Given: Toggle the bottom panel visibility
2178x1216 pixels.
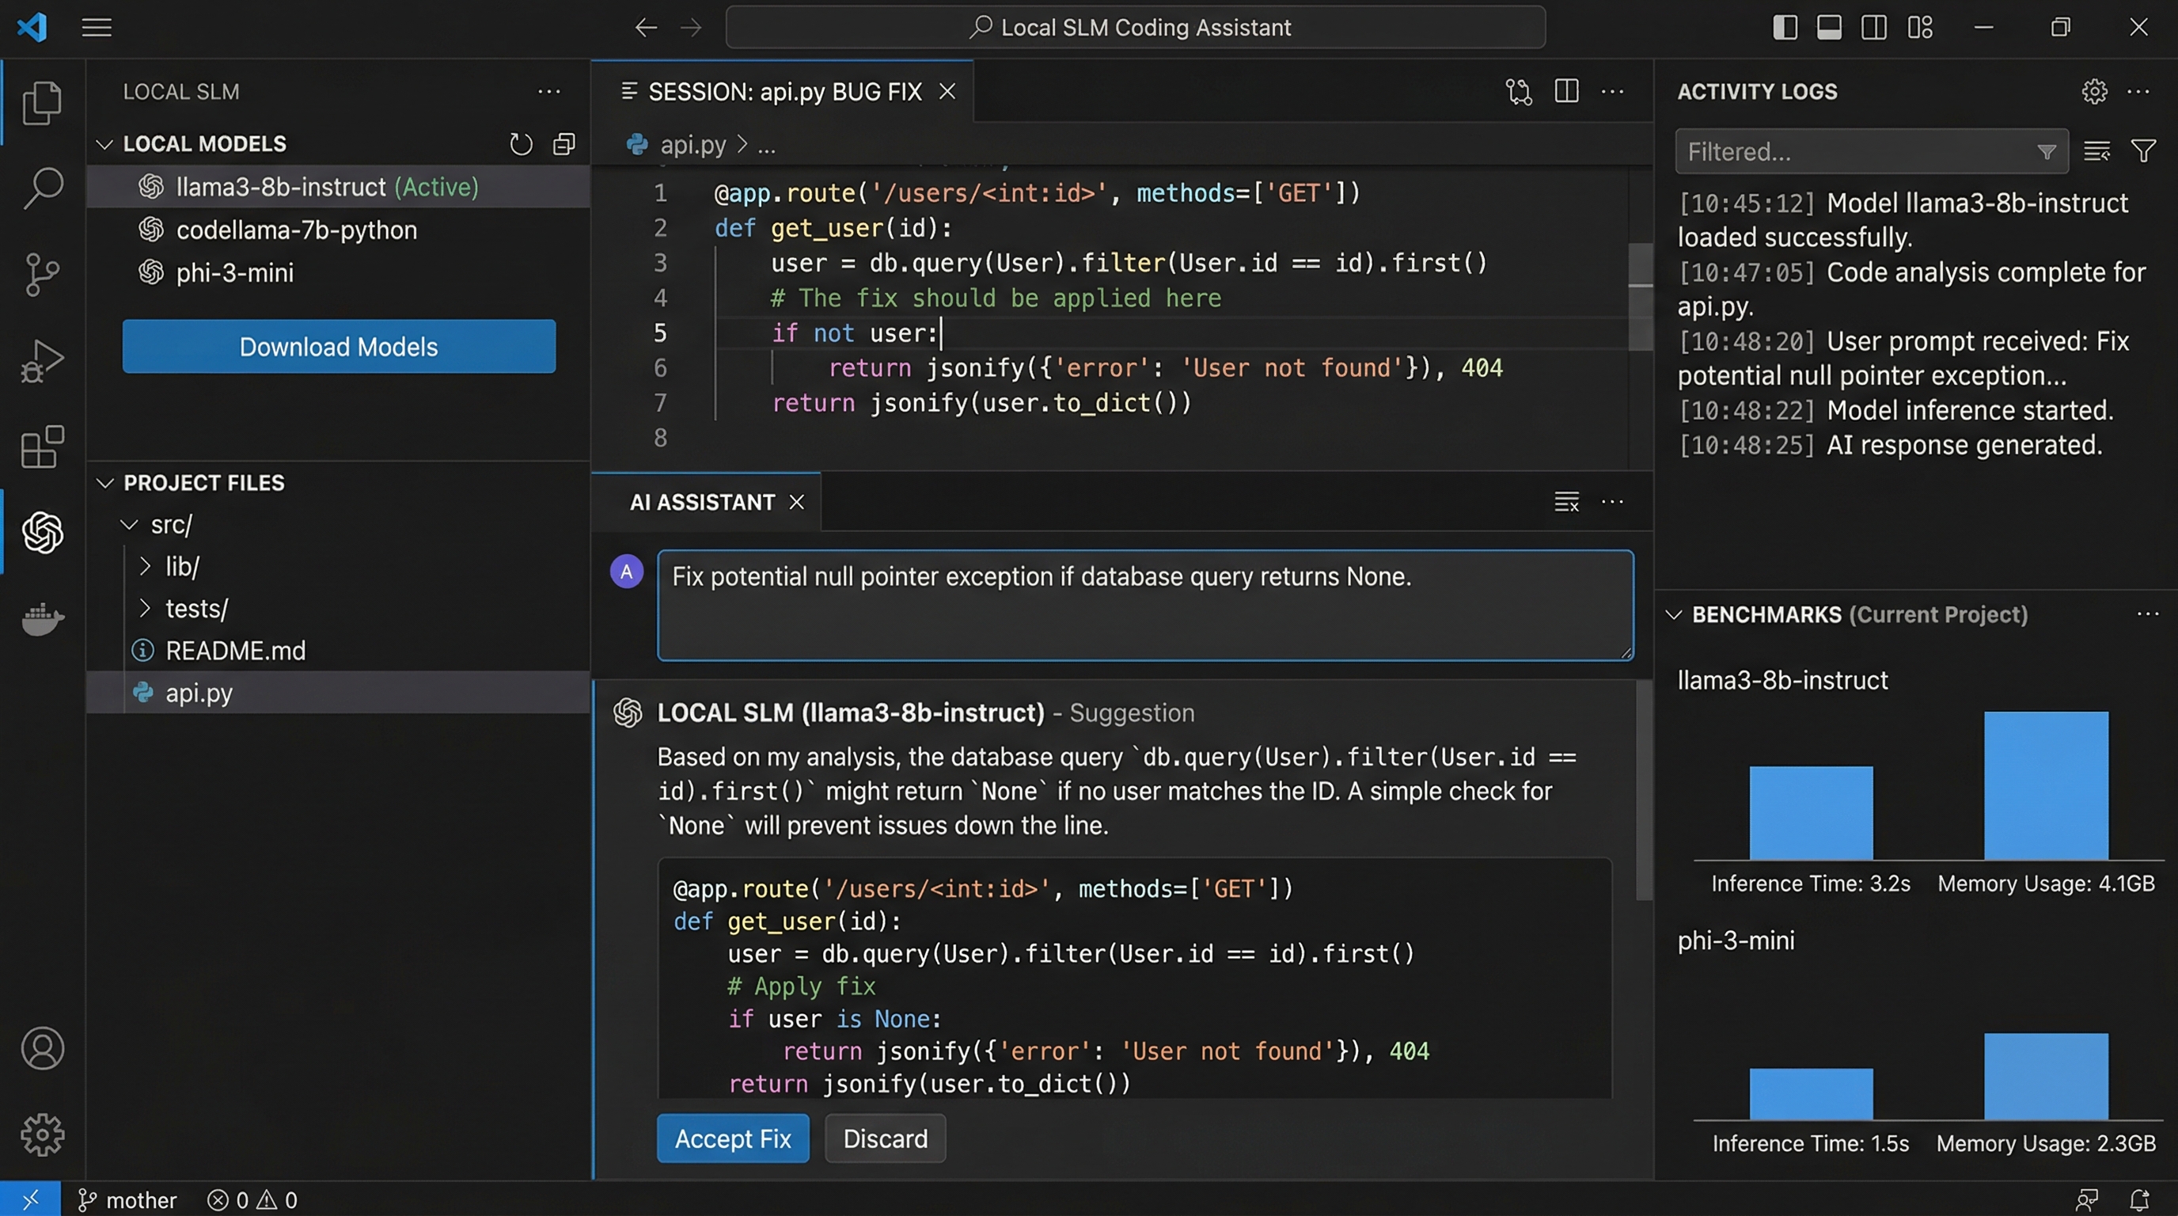Looking at the screenshot, I should click(1829, 27).
